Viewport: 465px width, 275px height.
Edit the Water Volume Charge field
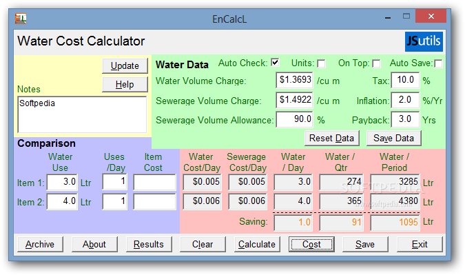[x=294, y=80]
